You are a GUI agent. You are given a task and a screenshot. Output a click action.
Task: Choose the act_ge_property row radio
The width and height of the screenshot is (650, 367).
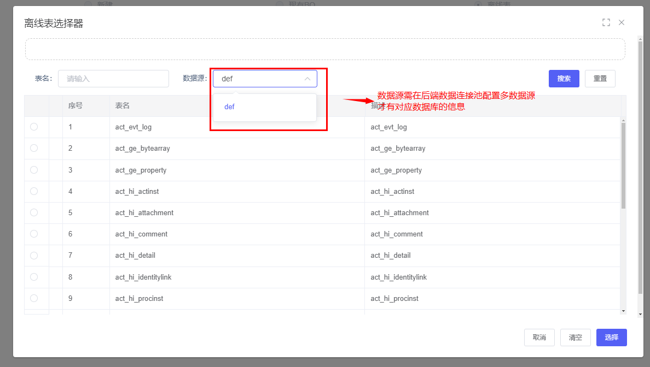(x=34, y=170)
